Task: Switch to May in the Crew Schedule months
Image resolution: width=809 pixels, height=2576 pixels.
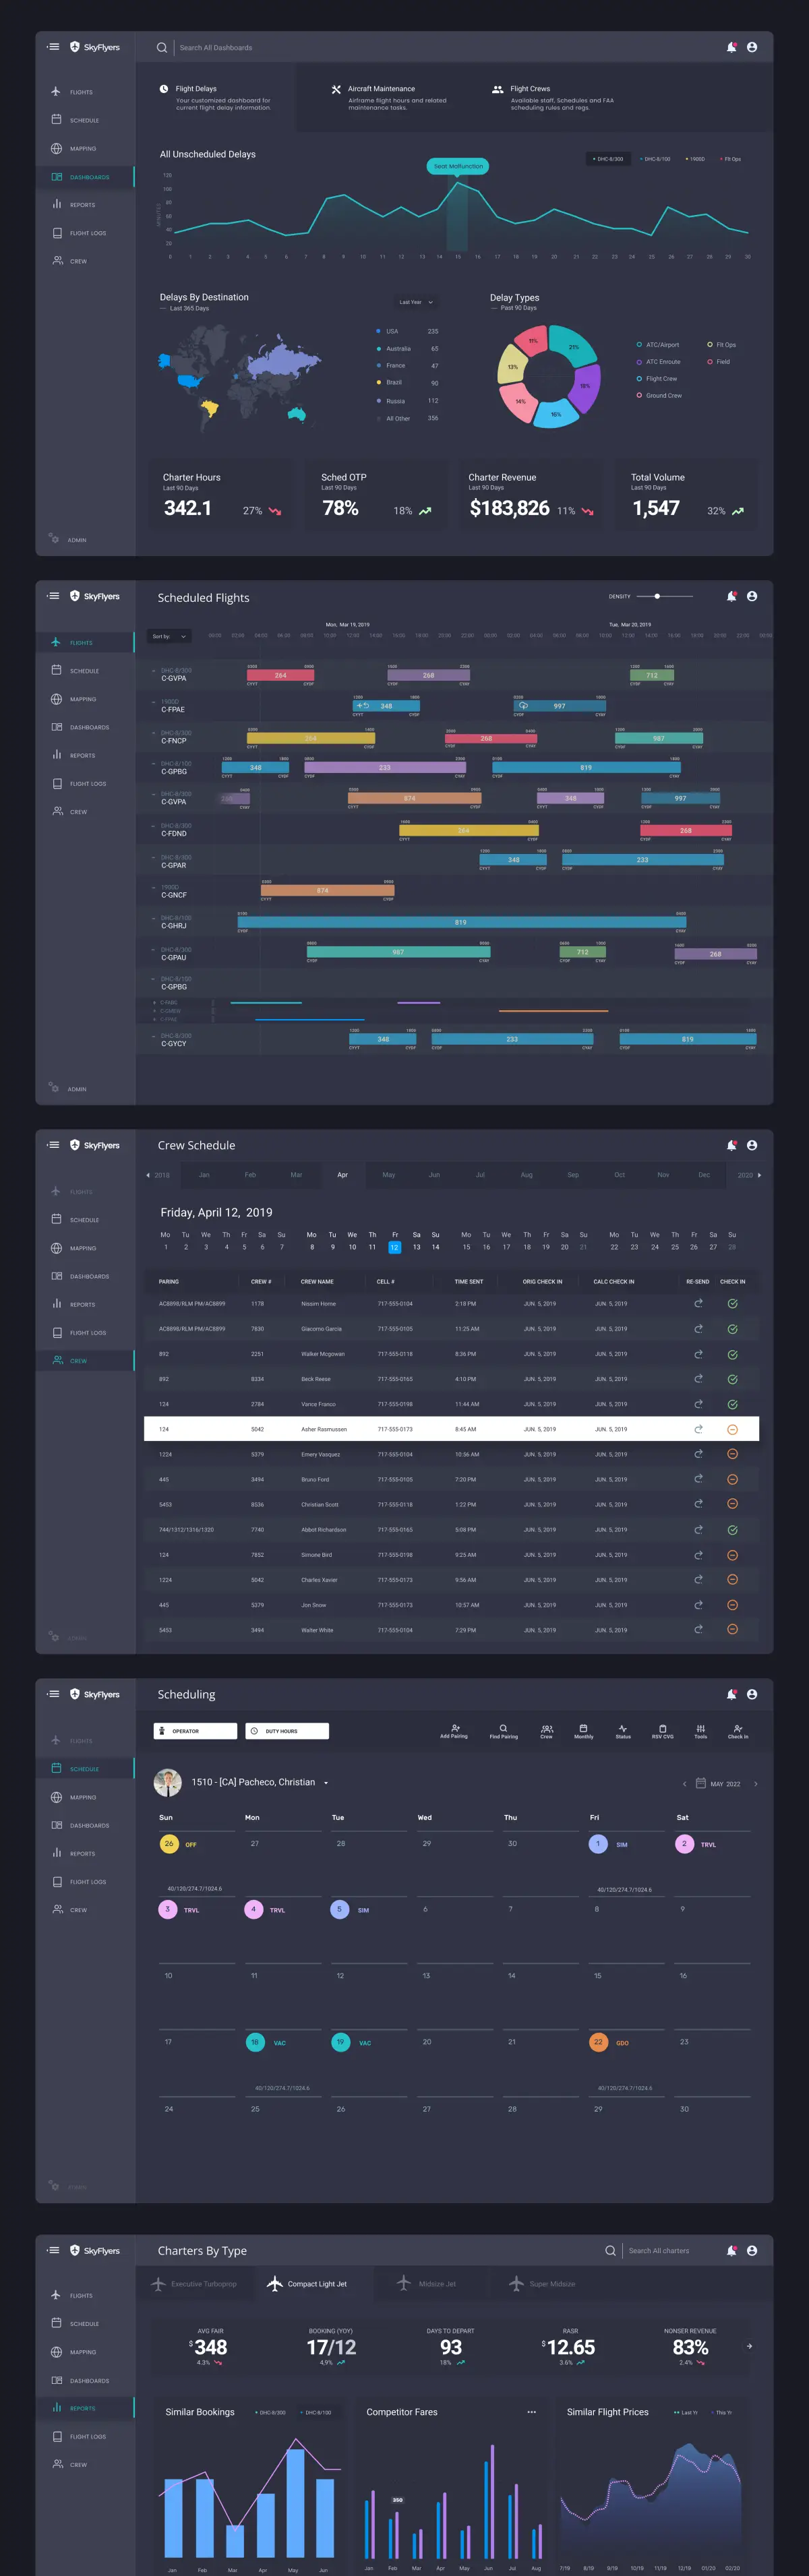Action: click(x=389, y=1174)
